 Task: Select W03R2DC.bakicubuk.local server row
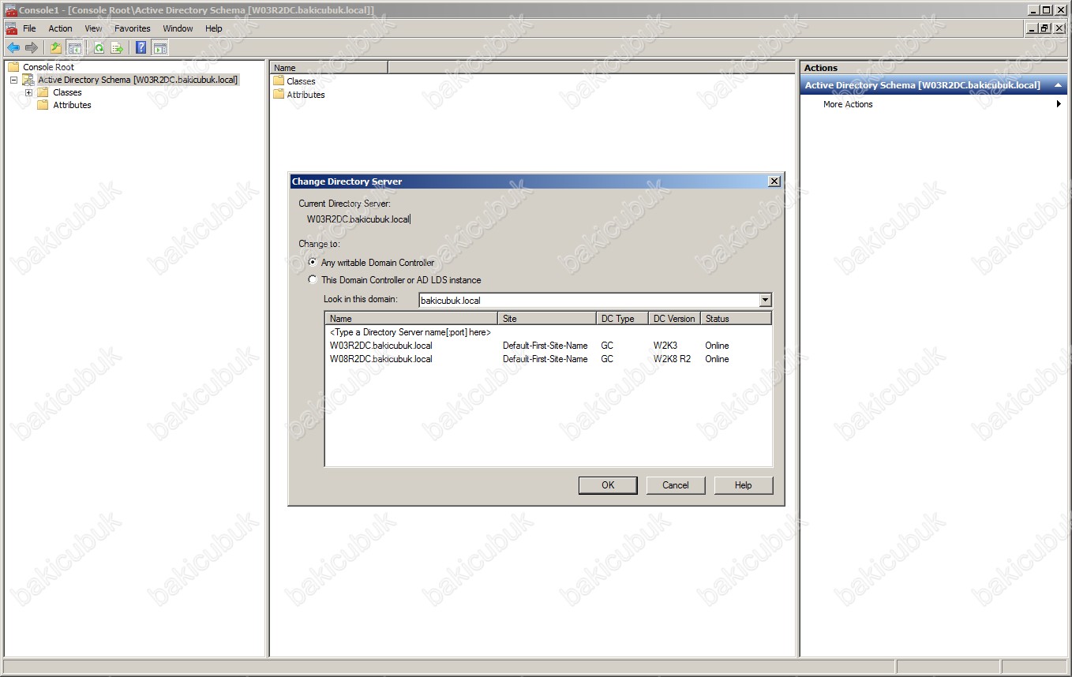point(548,346)
